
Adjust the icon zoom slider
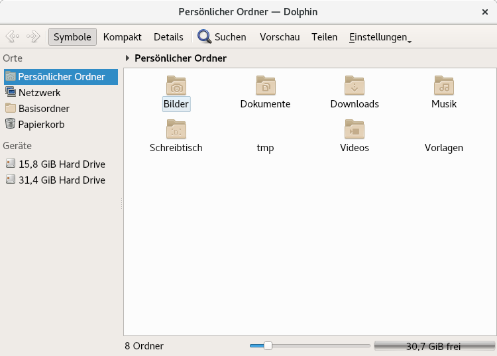point(268,345)
